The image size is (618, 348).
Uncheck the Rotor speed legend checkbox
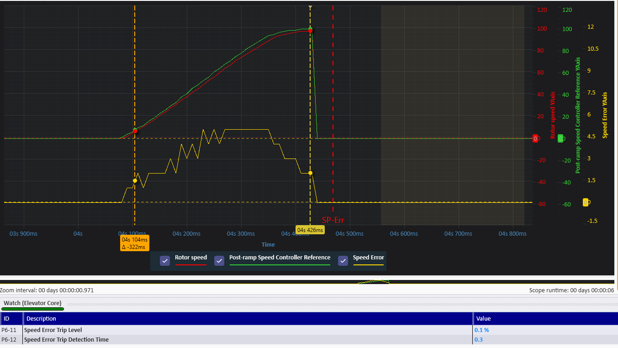coord(165,260)
